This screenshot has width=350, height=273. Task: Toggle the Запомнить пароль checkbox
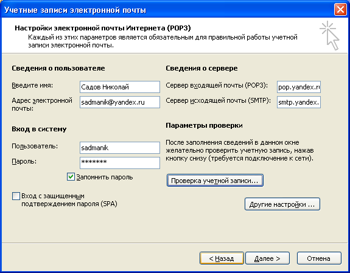click(71, 177)
